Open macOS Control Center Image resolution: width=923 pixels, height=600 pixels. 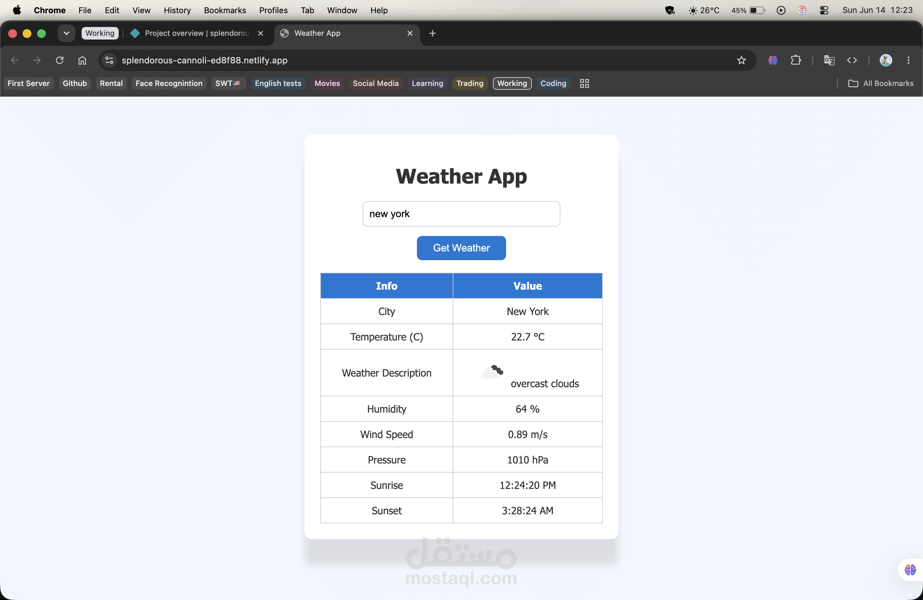(824, 10)
